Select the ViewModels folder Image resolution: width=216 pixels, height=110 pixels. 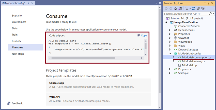pos(185,42)
